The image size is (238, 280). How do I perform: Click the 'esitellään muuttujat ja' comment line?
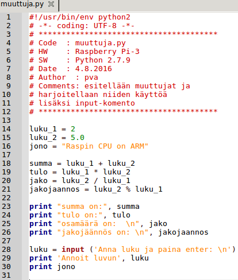137,86
